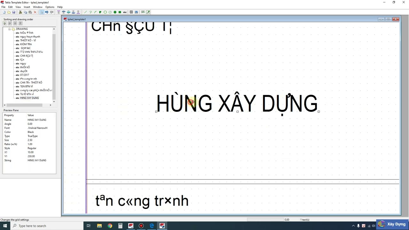
Task: Insert a report footer component
Action: (x=78, y=12)
